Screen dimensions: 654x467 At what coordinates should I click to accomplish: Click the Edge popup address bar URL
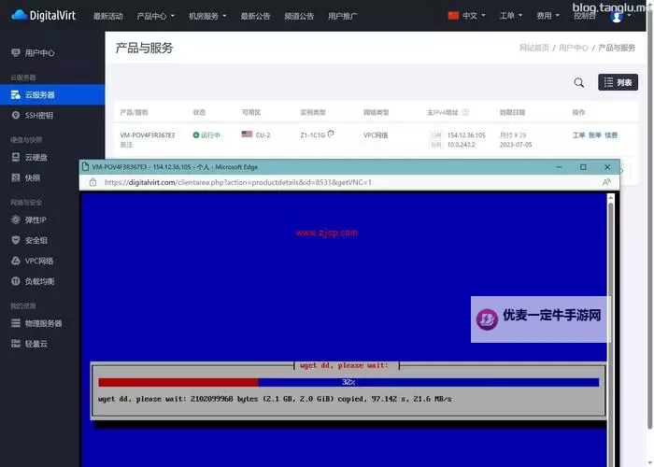tap(238, 182)
